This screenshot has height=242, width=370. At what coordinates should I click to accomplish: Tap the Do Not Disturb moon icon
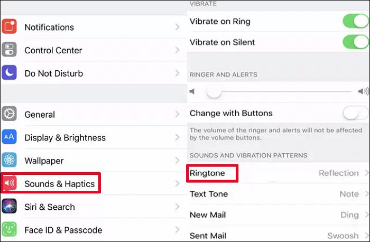point(9,73)
